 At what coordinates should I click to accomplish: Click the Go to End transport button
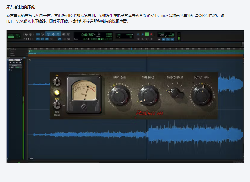[x=151, y=39]
